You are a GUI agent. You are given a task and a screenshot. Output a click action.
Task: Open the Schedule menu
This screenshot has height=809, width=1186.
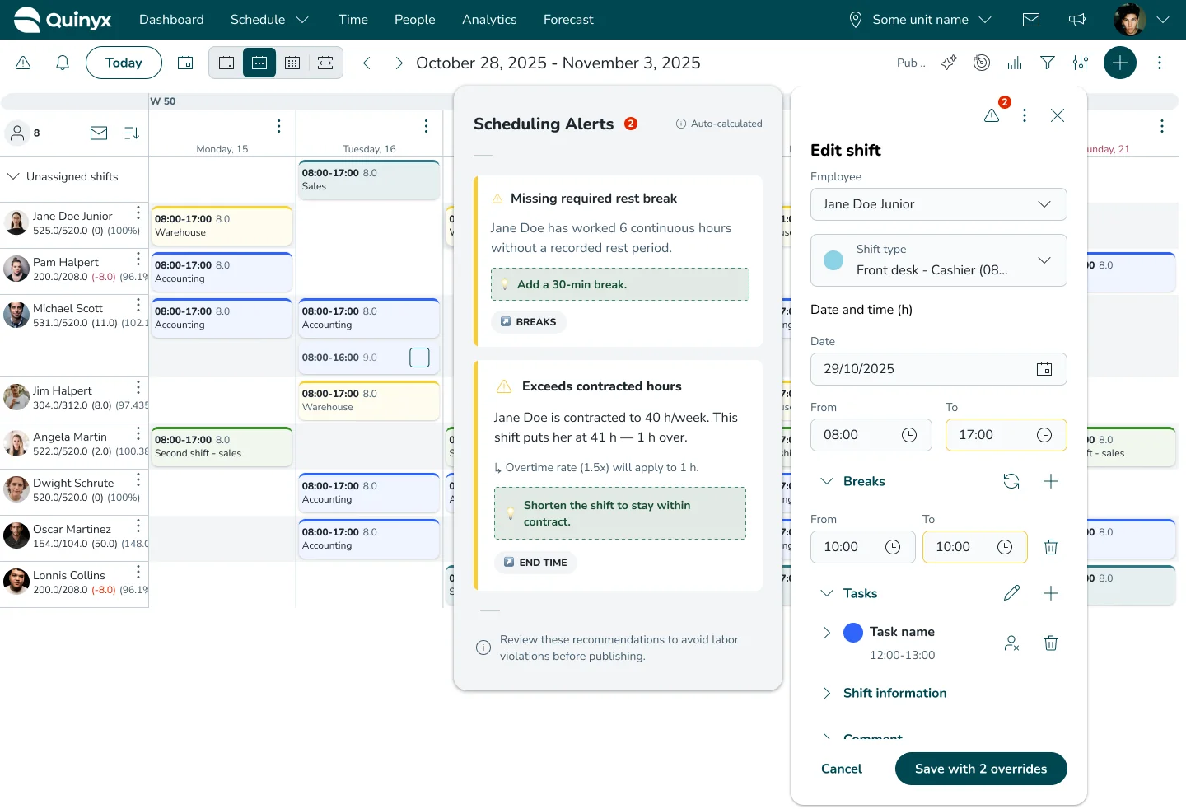[269, 20]
